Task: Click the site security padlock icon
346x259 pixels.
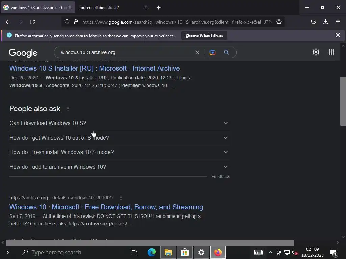Action: [76, 22]
